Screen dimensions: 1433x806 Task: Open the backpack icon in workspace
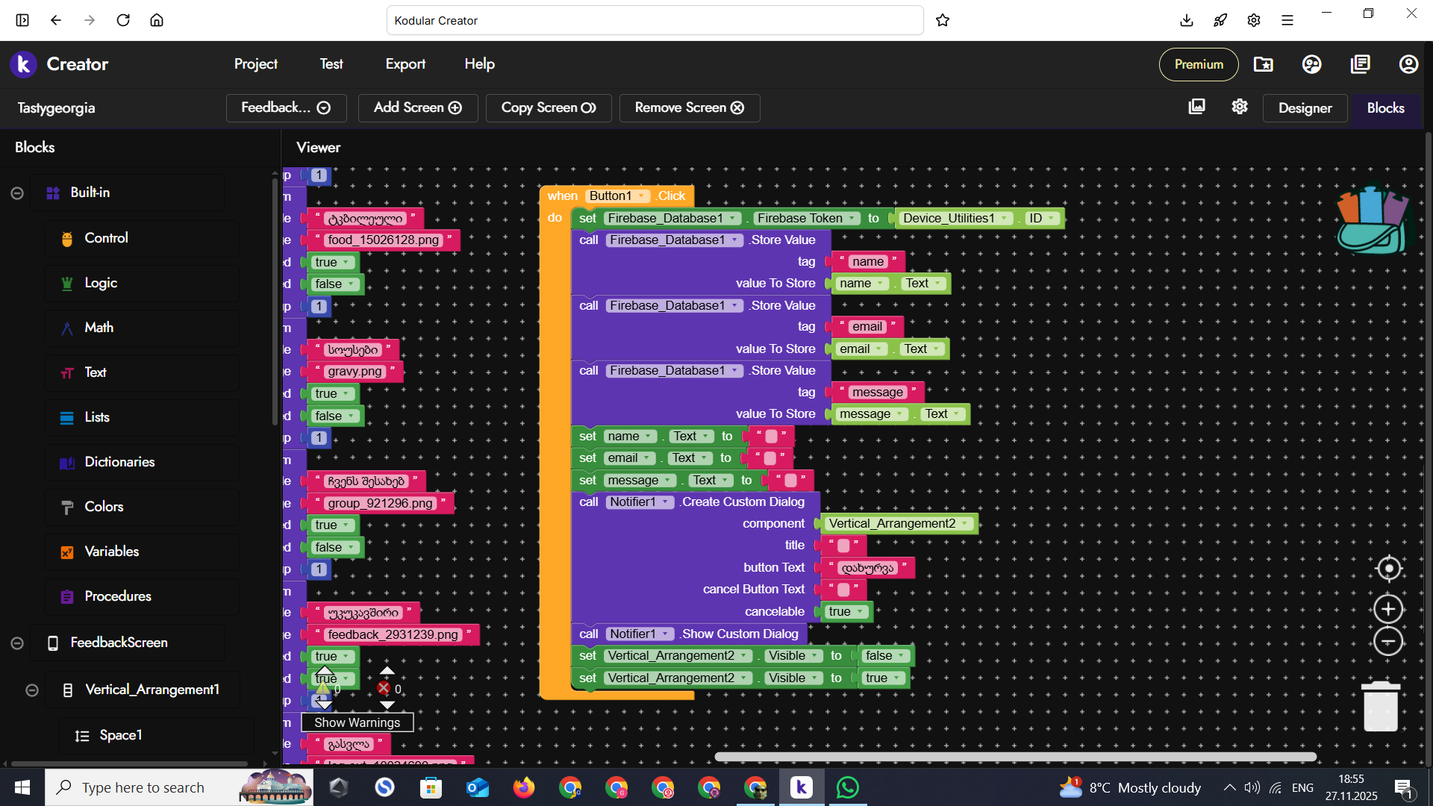1372,221
